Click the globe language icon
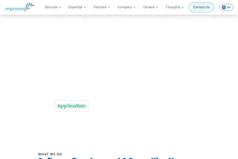Screen dimensions: 238x159 coord(224,7)
